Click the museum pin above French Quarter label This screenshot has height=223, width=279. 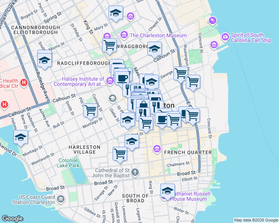click(157, 149)
